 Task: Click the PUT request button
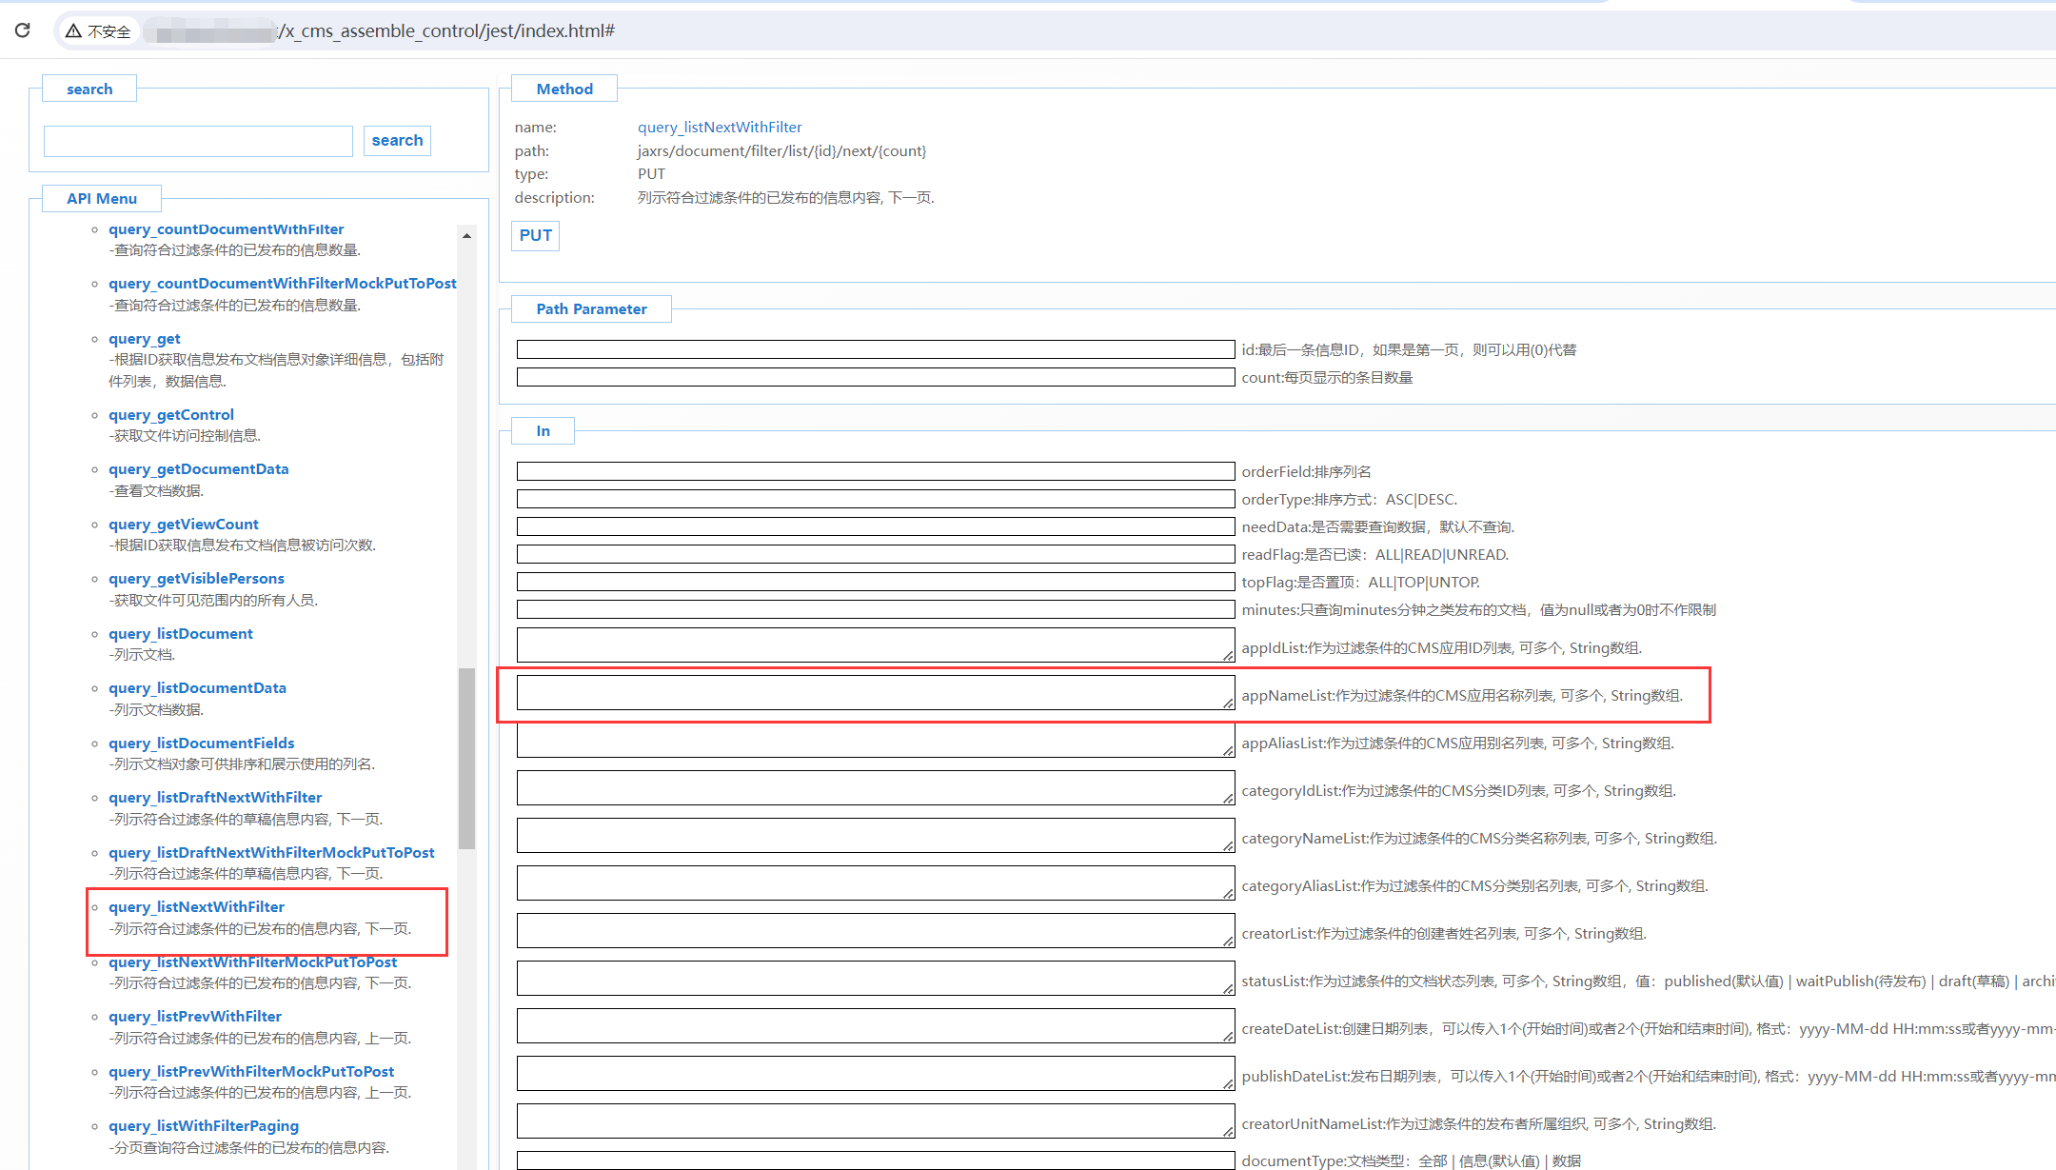coord(535,235)
